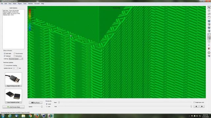This screenshot has width=211, height=118.
Task: Step forward with the right arrow button
Action: point(202,107)
